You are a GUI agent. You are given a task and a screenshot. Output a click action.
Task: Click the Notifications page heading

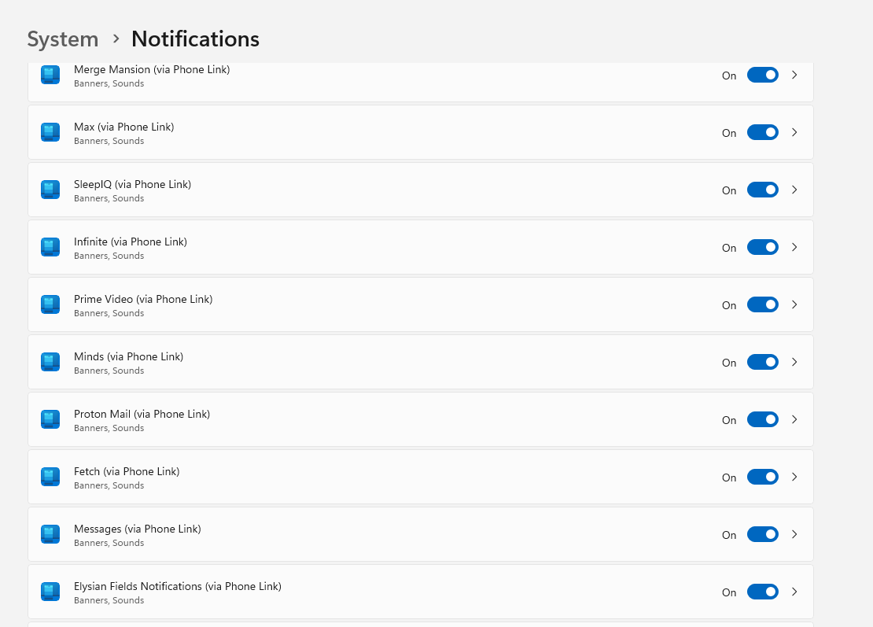click(x=195, y=39)
